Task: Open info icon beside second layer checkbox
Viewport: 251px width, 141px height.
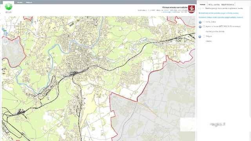Action: tap(200, 27)
